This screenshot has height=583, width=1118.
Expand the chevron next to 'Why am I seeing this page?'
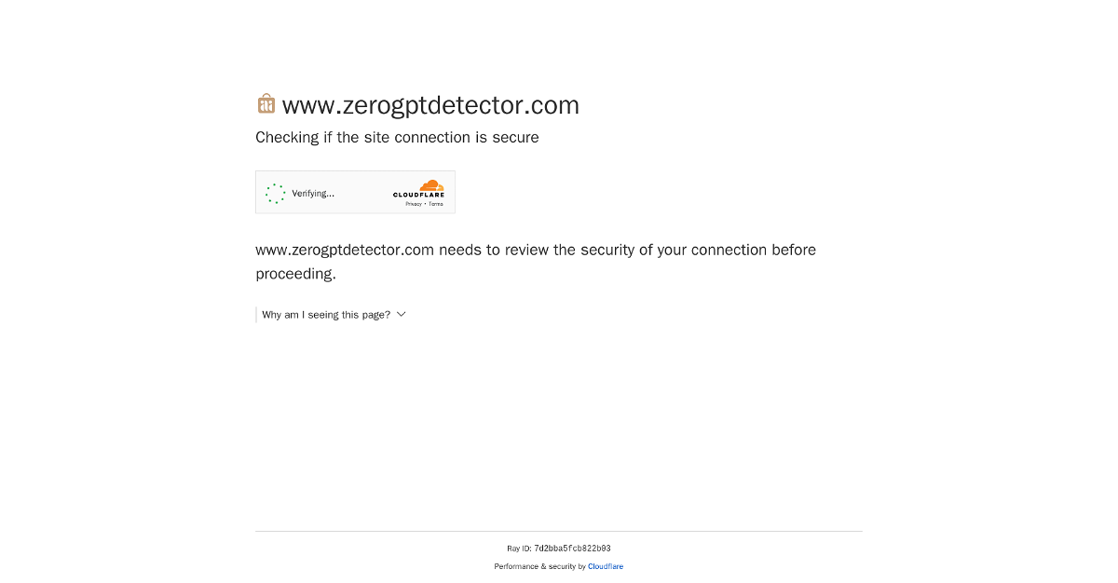pyautogui.click(x=402, y=315)
